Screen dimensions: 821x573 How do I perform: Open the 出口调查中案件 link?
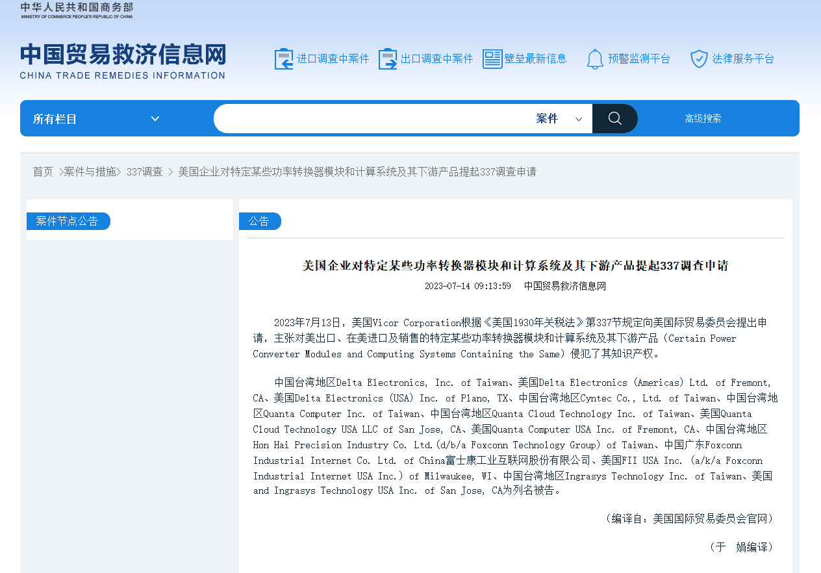(437, 58)
